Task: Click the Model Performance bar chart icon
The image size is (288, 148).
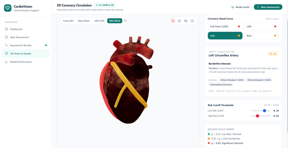Action: click(x=6, y=62)
